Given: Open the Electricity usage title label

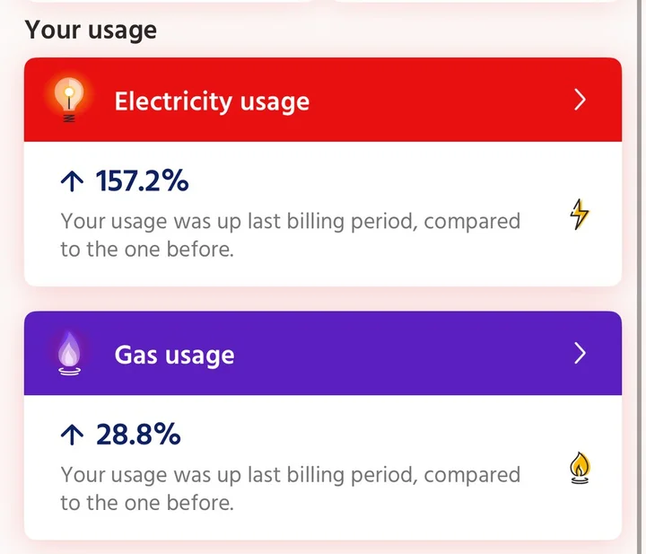Looking at the screenshot, I should click(x=212, y=101).
